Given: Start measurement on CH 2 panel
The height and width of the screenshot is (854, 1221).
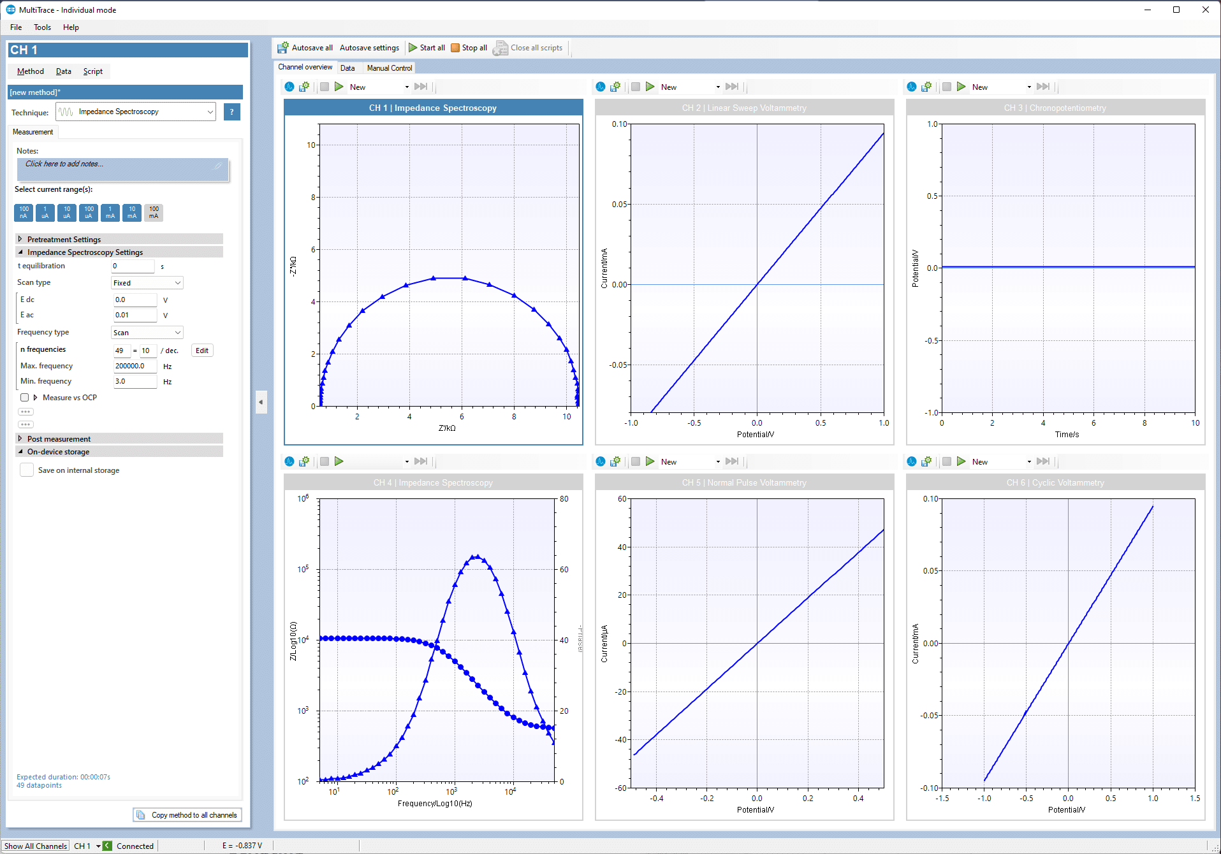Looking at the screenshot, I should 650,87.
